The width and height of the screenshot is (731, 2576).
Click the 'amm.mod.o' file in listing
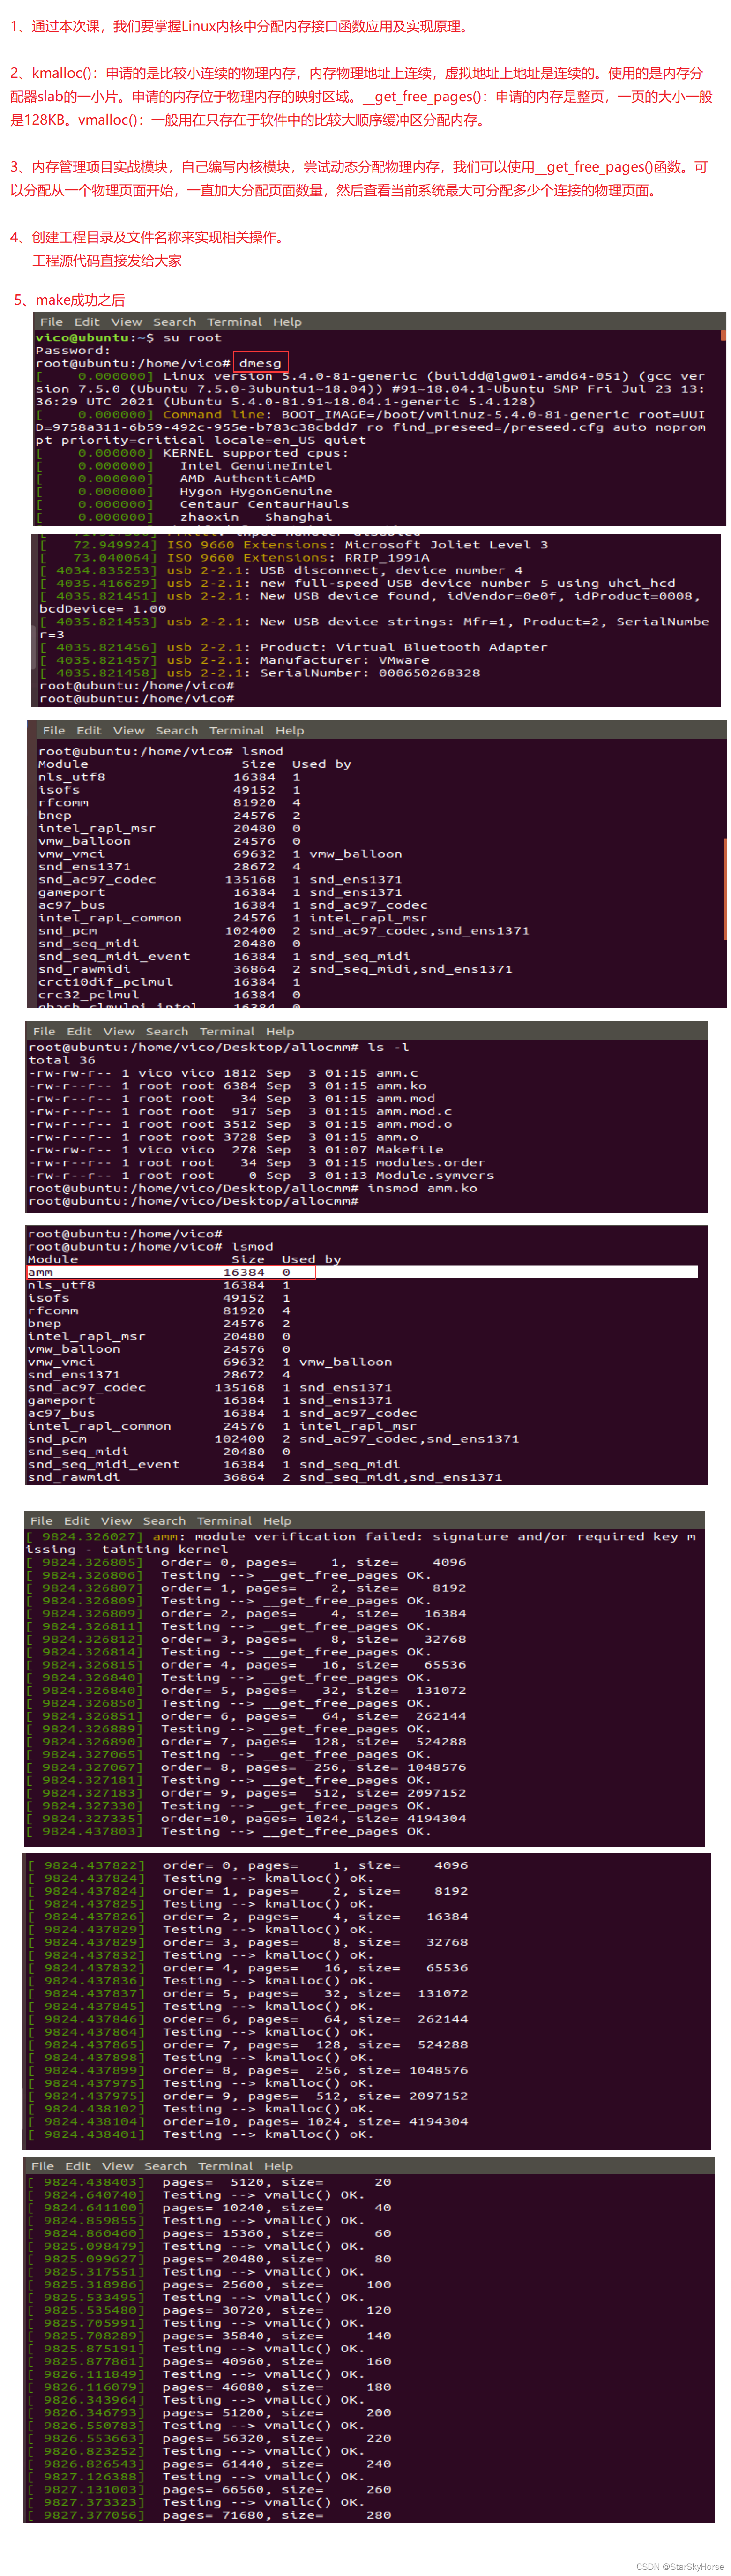pos(414,1124)
